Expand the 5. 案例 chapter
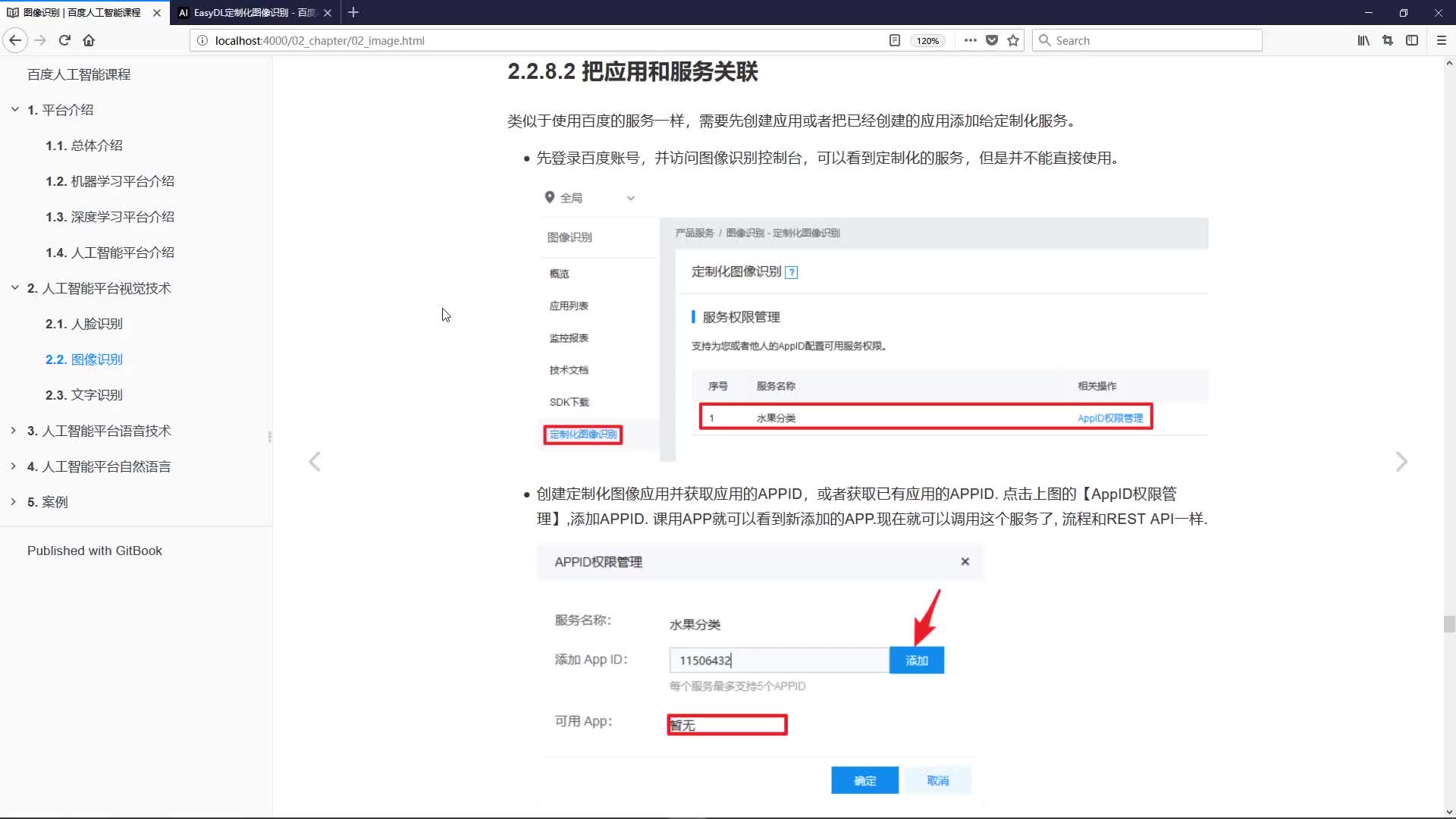The height and width of the screenshot is (819, 1456). pos(14,502)
